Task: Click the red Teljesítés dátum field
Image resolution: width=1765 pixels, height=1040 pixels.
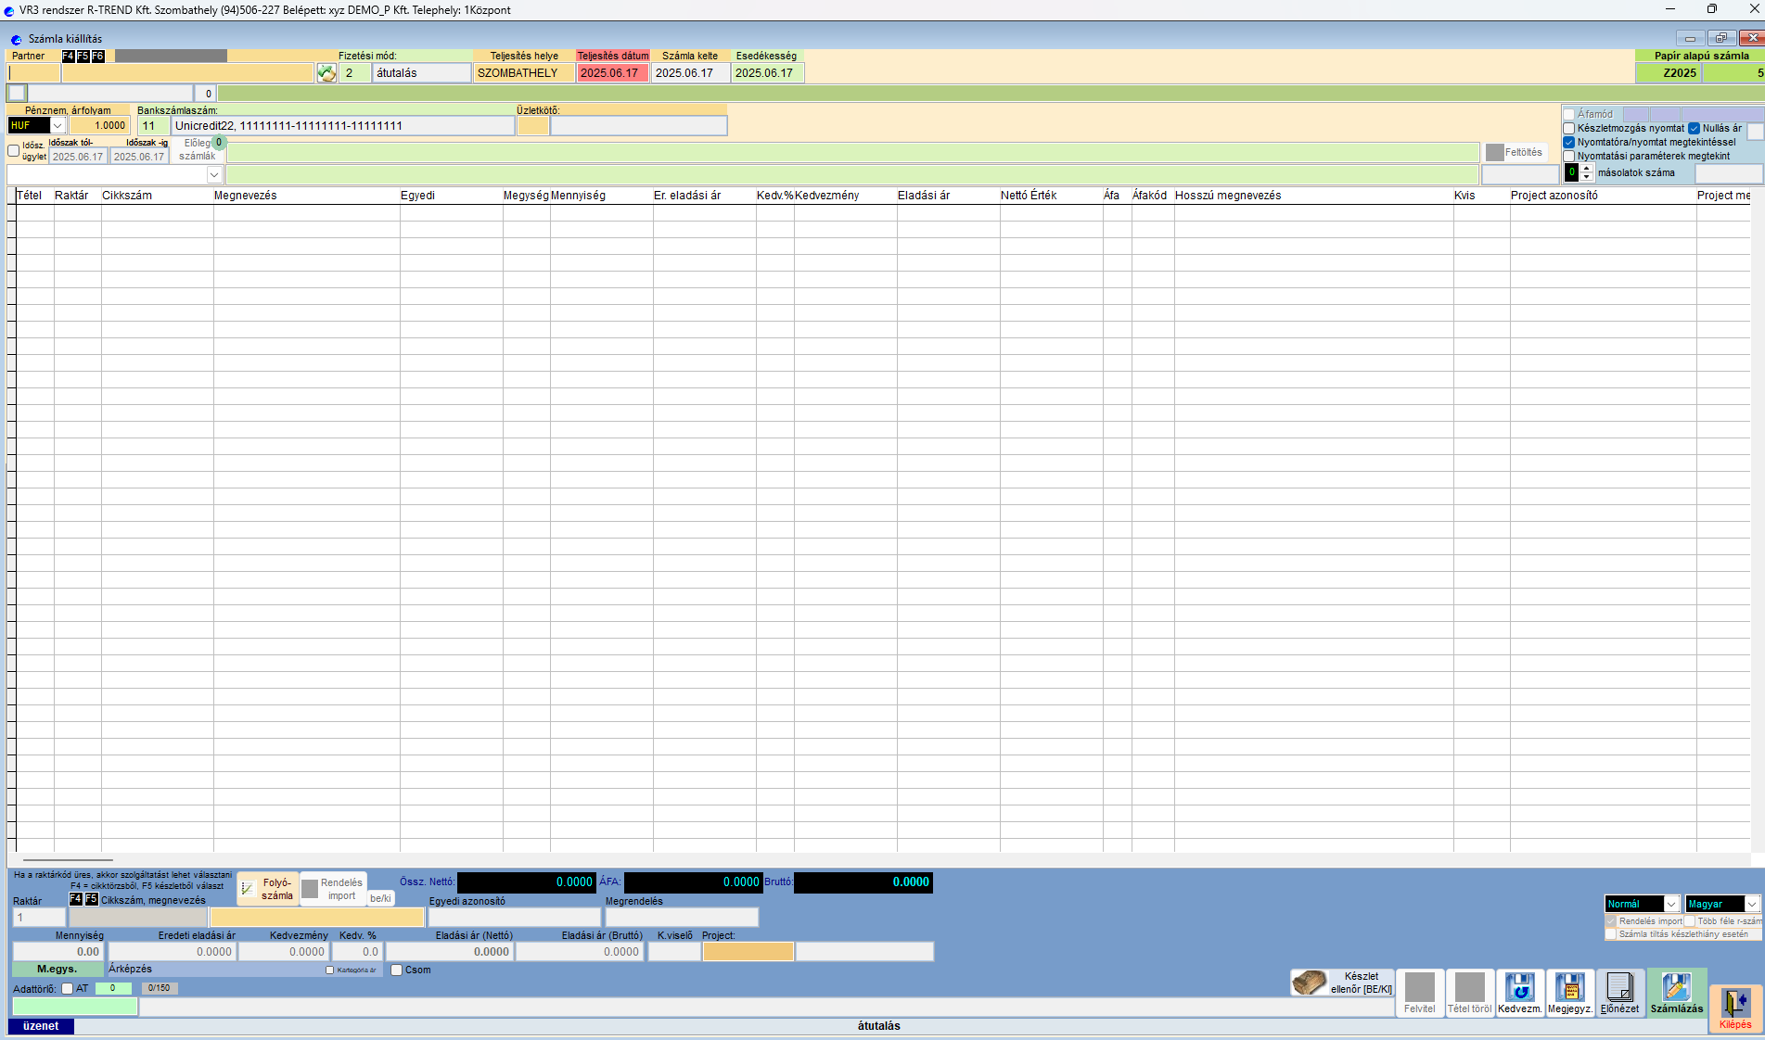Action: [612, 73]
